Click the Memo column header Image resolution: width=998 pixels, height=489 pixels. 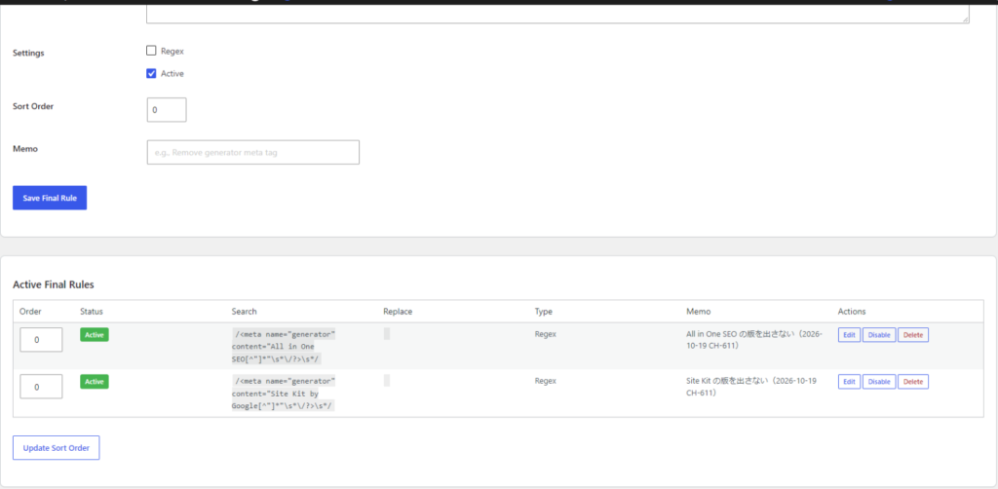698,312
